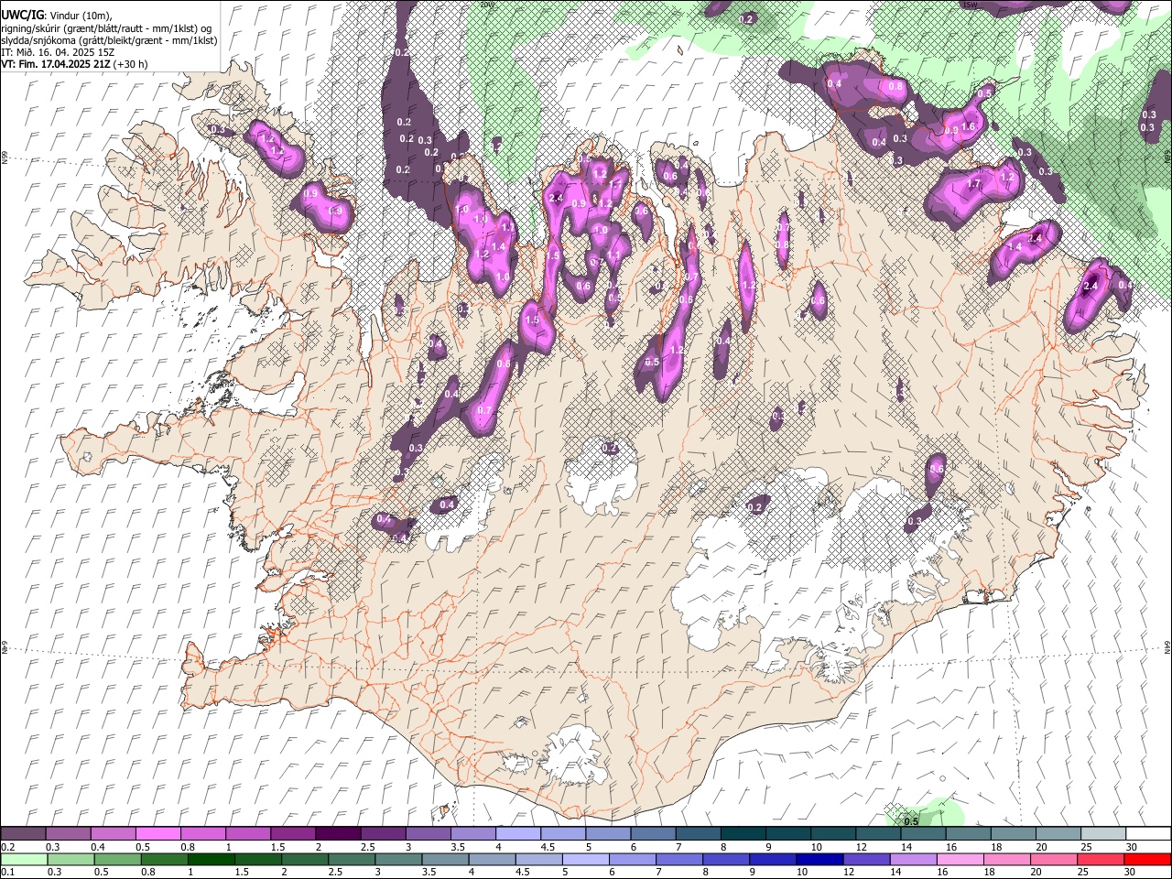Select the violet 12–14 rain legend swatch
Viewport: 1172px width, 879px height.
[866, 859]
